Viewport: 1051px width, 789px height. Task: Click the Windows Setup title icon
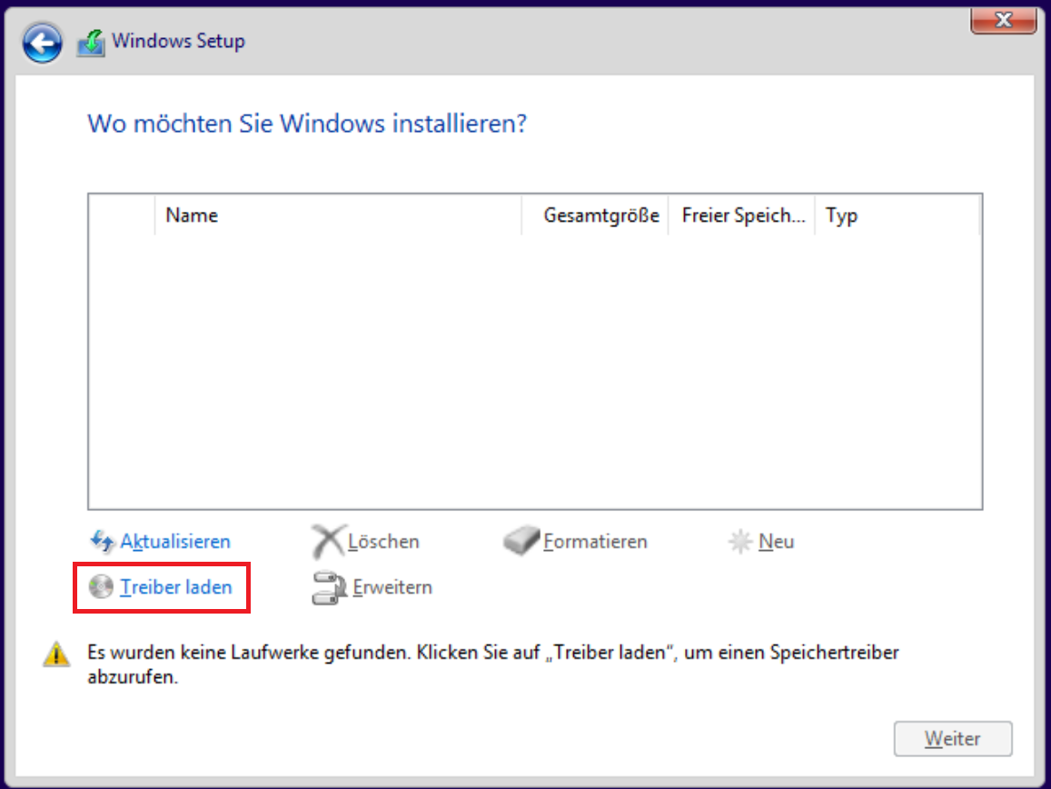[x=91, y=43]
